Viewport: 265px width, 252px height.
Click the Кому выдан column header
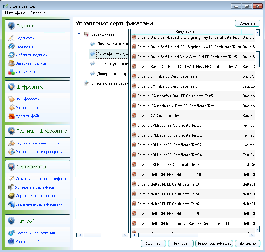pyautogui.click(x=186, y=32)
